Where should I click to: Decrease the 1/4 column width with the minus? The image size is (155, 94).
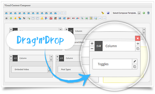[x=92, y=49]
